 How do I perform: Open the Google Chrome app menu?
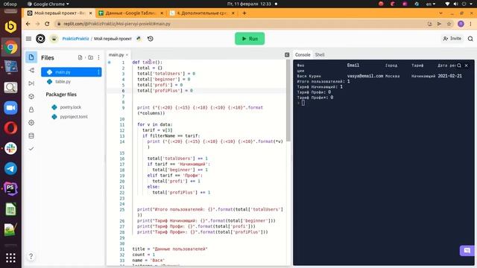click(48, 4)
